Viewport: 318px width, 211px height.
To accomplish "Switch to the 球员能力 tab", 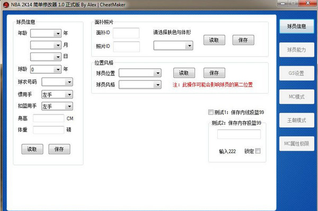I will point(296,50).
